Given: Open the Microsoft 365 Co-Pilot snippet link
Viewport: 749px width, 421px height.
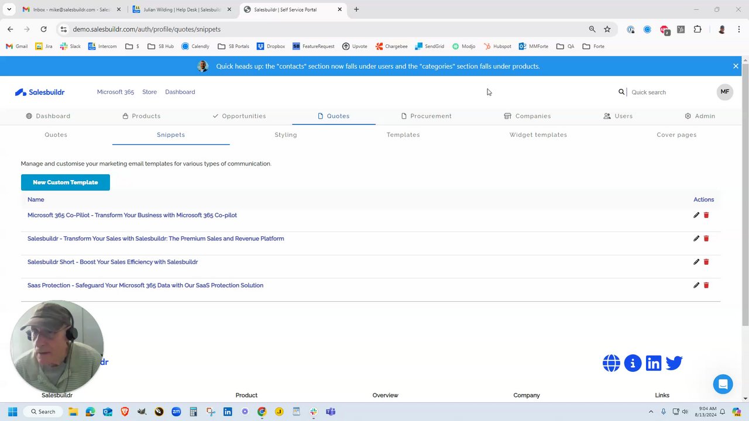Looking at the screenshot, I should (132, 215).
